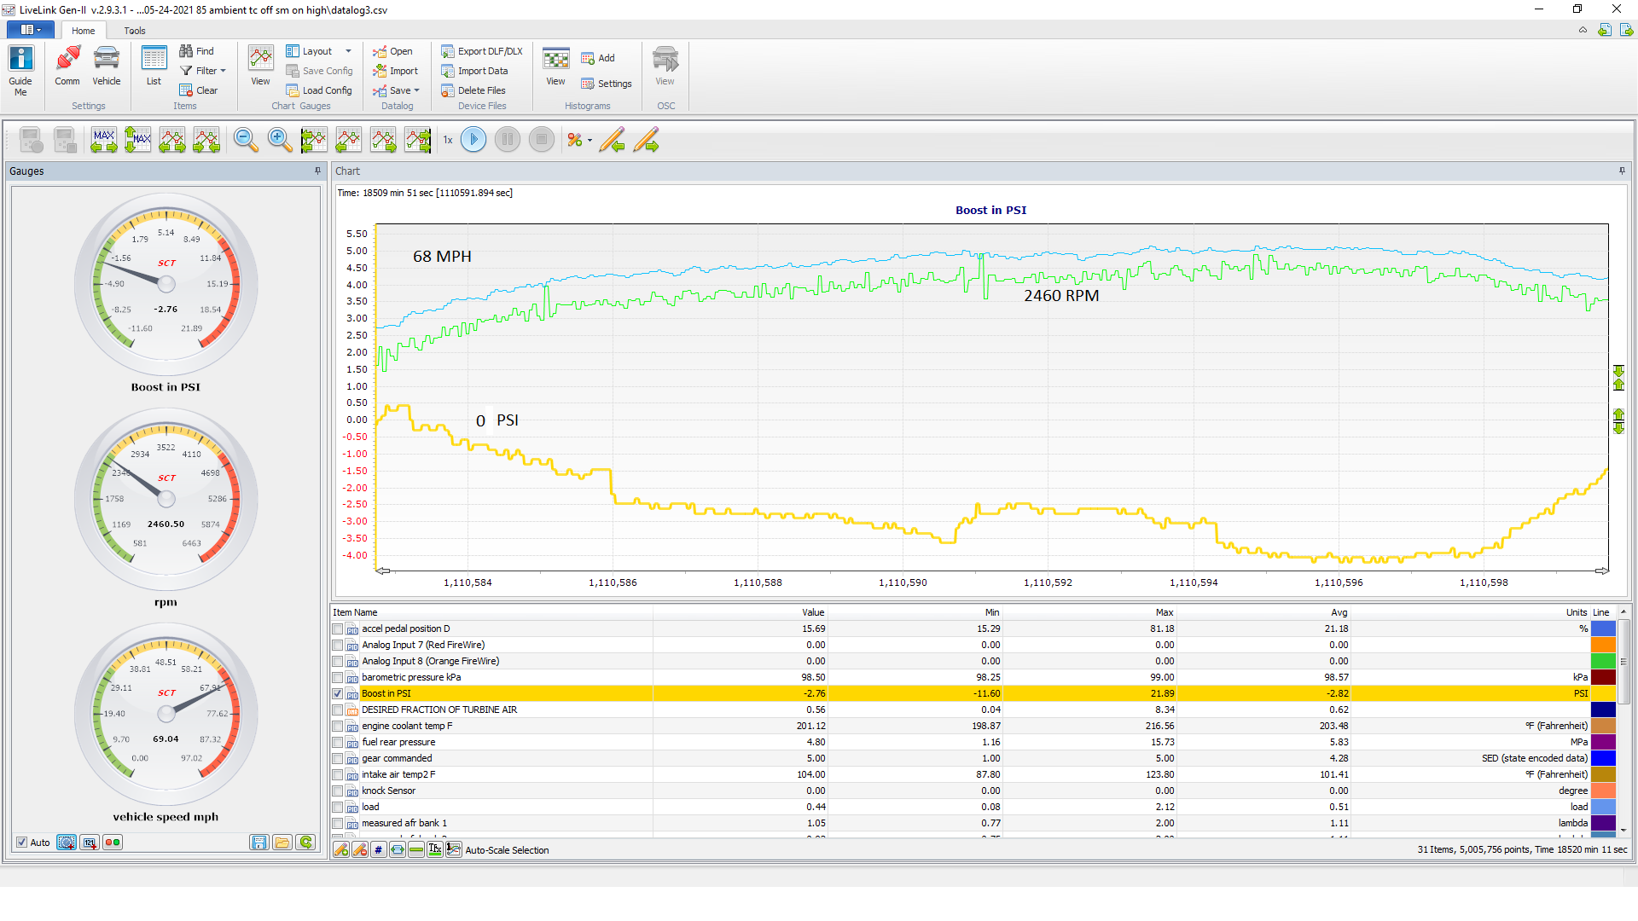Enable the accel pedal position D checkbox

(x=338, y=629)
